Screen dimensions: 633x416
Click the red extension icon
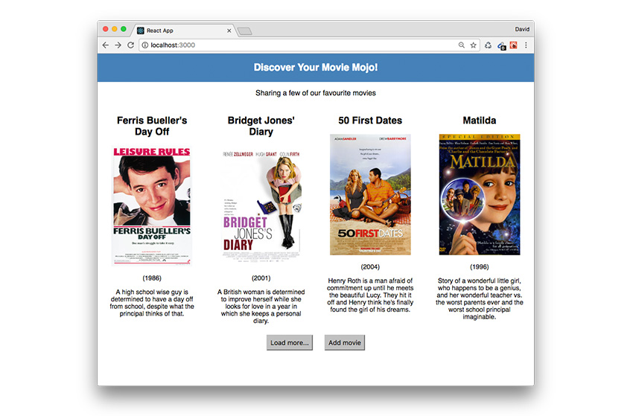pos(514,45)
